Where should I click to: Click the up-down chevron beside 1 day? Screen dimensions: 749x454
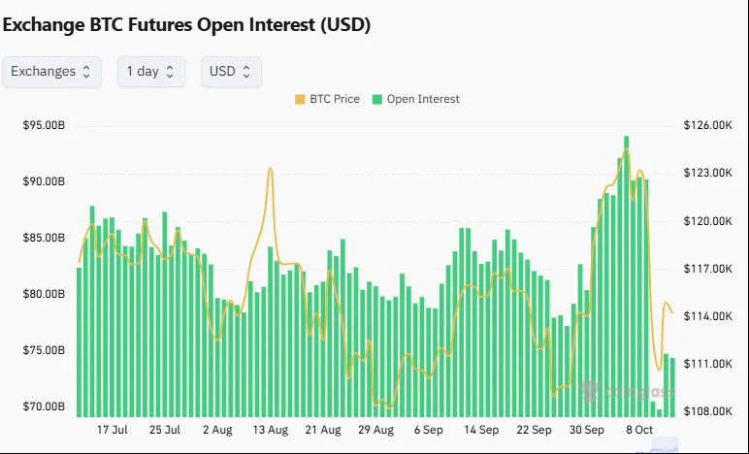coord(171,72)
